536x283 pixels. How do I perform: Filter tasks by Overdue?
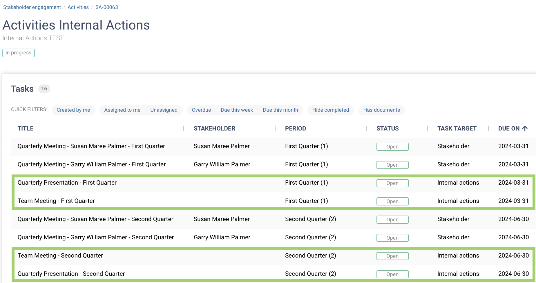click(x=201, y=110)
